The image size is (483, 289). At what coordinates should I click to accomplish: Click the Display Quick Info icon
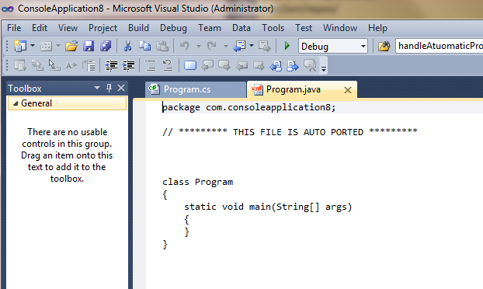54,65
